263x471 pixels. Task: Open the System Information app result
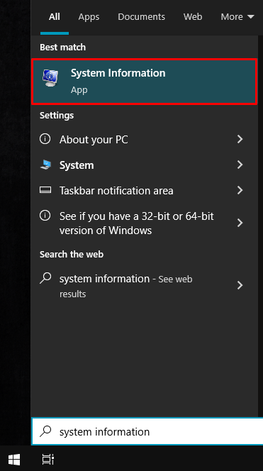tap(144, 82)
